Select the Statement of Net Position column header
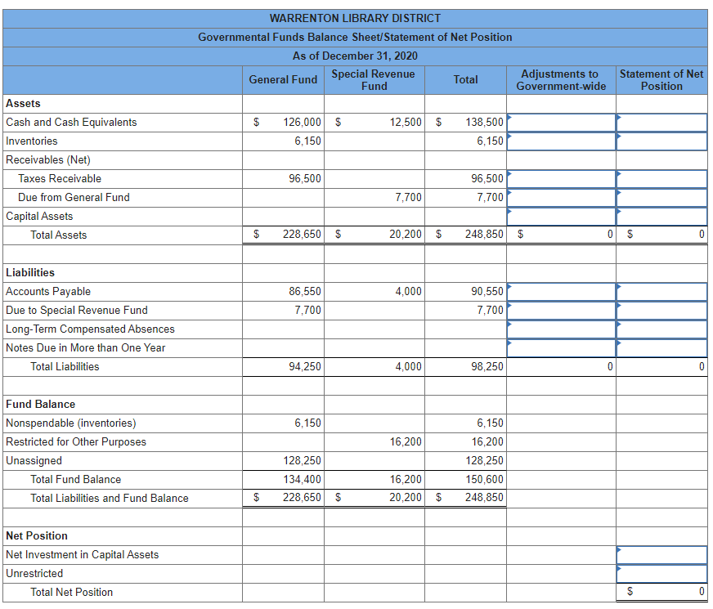Viewport: 713px width, 609px height. pyautogui.click(x=661, y=80)
